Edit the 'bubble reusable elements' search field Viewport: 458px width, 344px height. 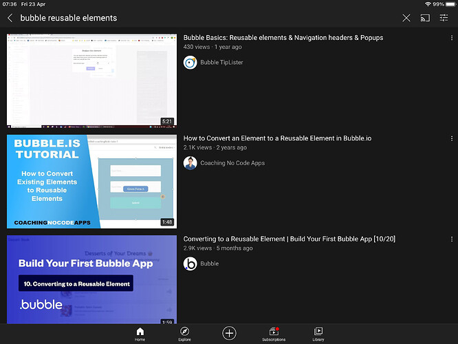click(68, 18)
